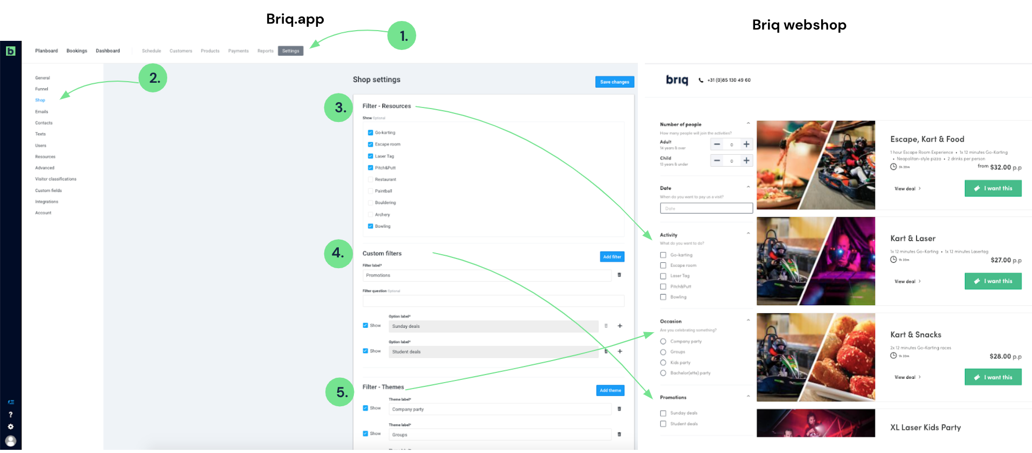Increase Adult count with plus button

tap(746, 144)
